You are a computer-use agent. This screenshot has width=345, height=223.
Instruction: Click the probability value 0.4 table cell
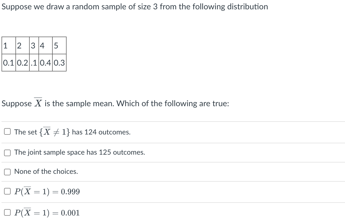[46, 63]
